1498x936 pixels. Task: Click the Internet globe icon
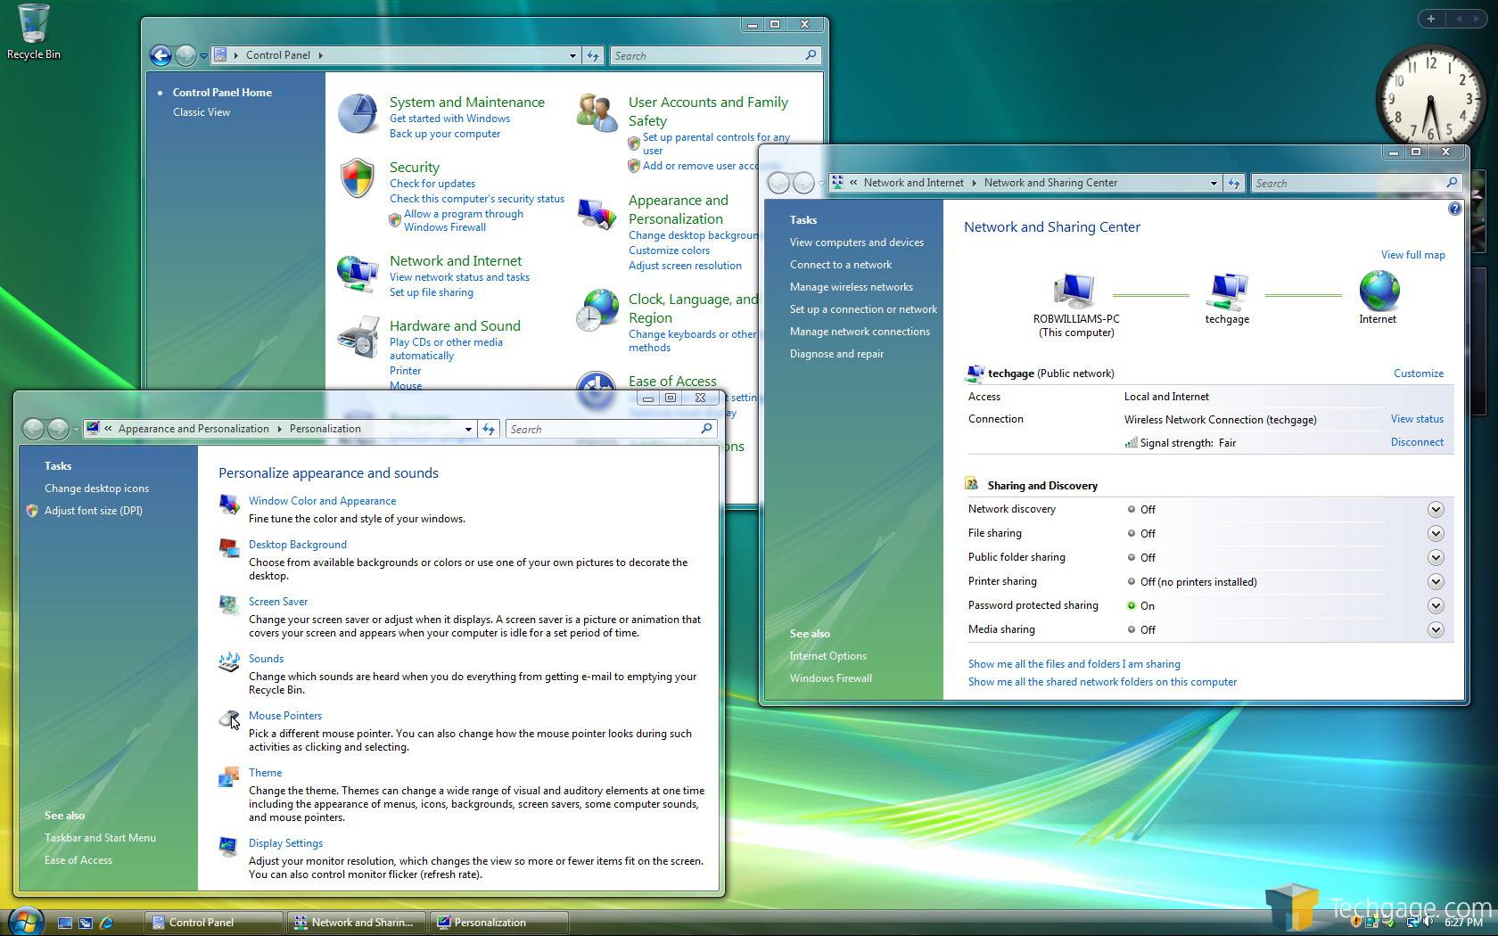point(1379,291)
